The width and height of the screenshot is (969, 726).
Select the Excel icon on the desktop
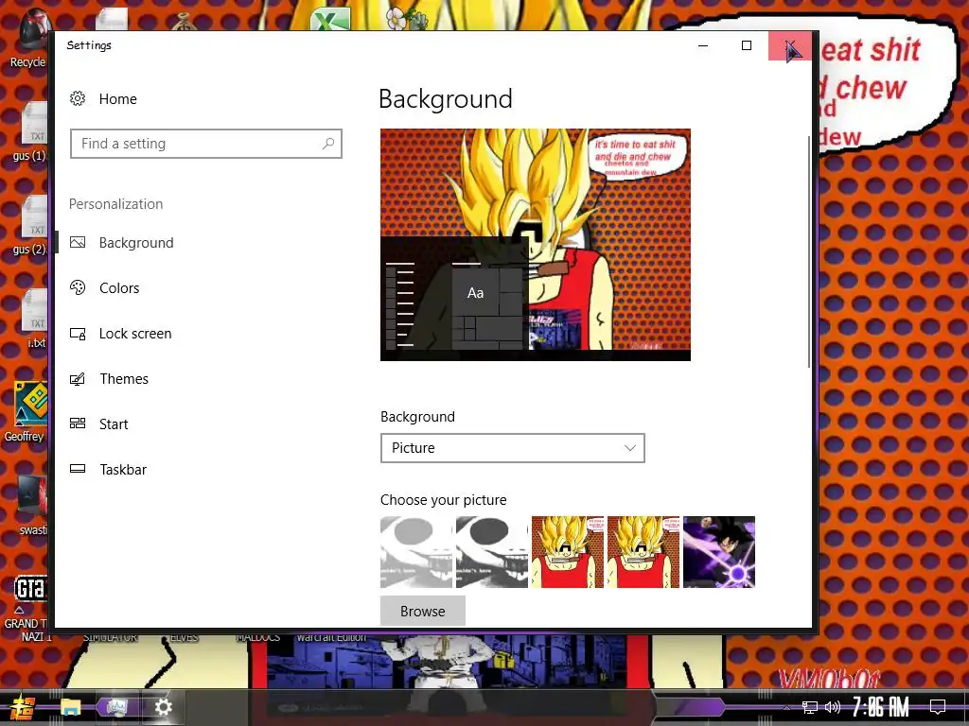(x=330, y=19)
